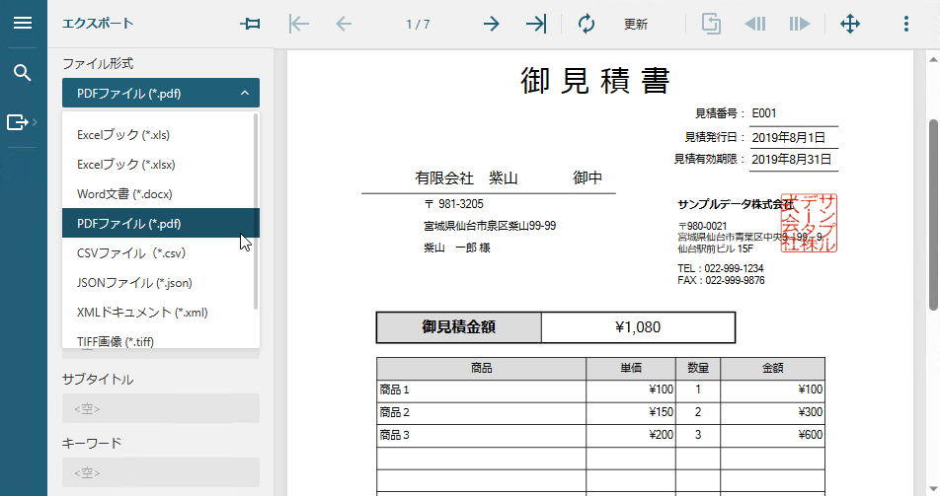Go to first page
This screenshot has height=496, width=940.
point(298,24)
